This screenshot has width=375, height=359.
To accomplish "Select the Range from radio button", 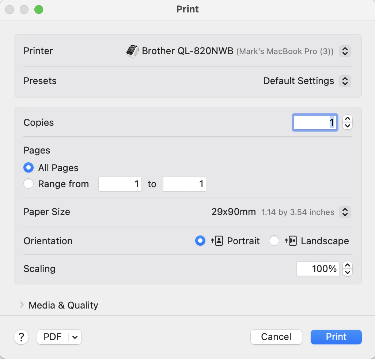I will [29, 184].
